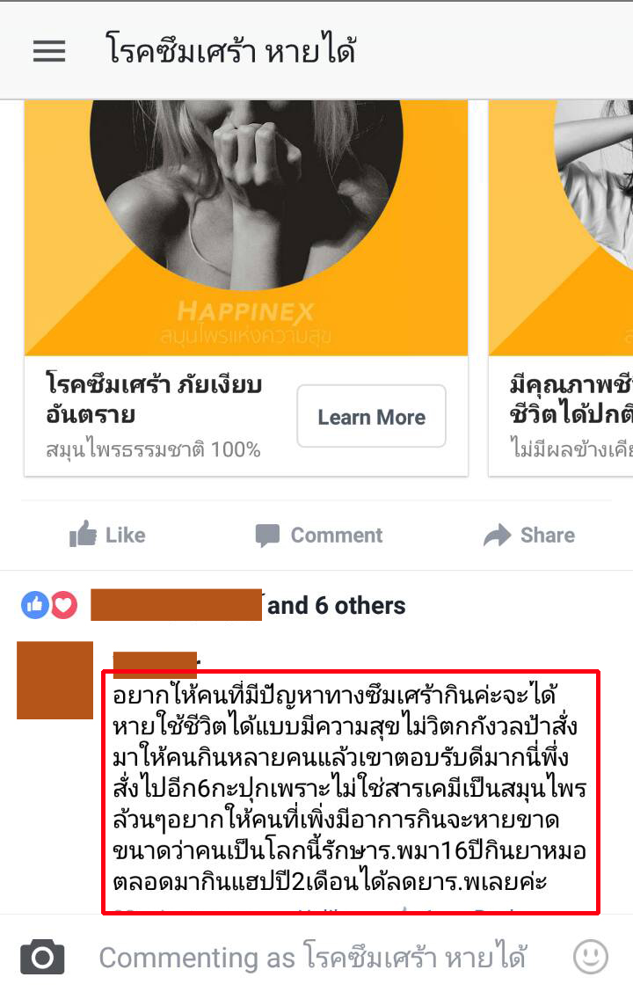Click the Share label
633x999 pixels.
click(x=548, y=536)
